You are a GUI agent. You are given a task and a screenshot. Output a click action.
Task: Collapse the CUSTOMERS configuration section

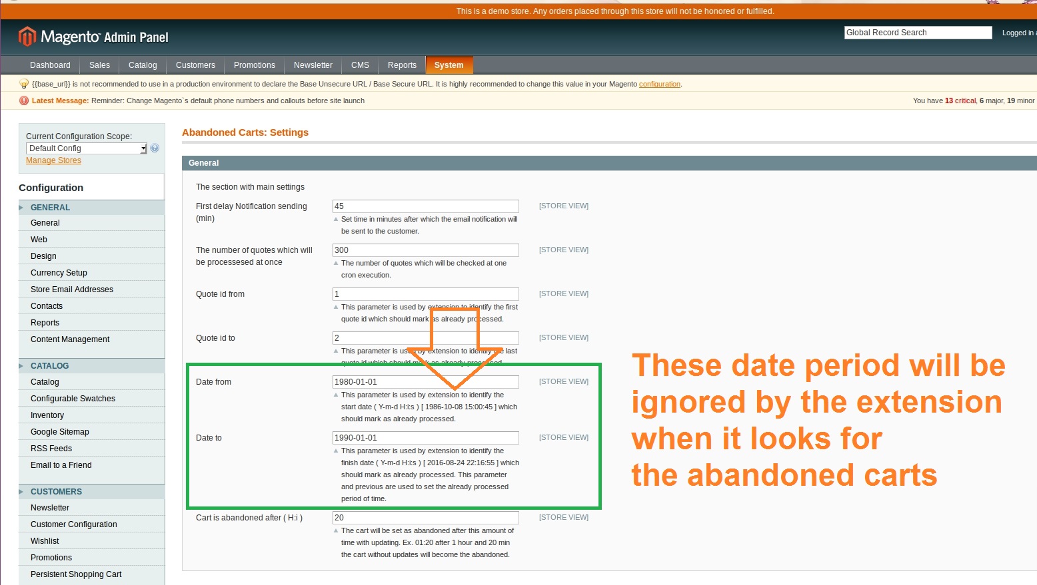click(92, 492)
